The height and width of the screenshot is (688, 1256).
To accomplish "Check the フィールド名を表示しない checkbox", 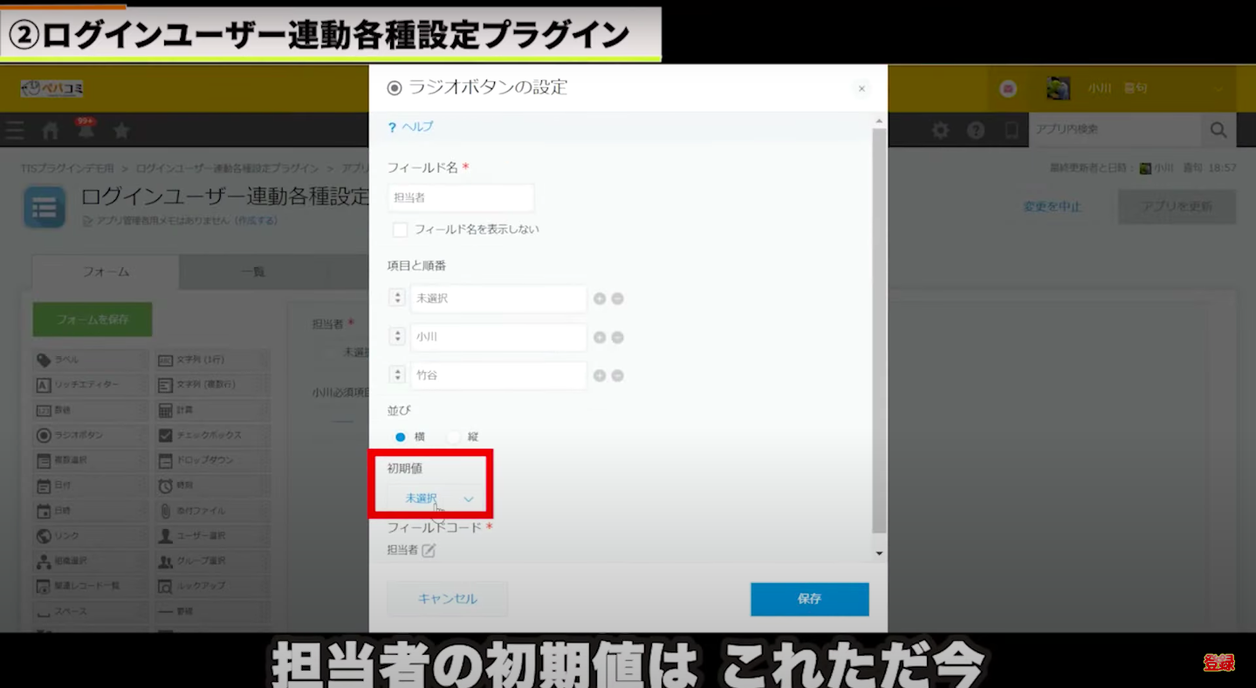I will (x=400, y=230).
